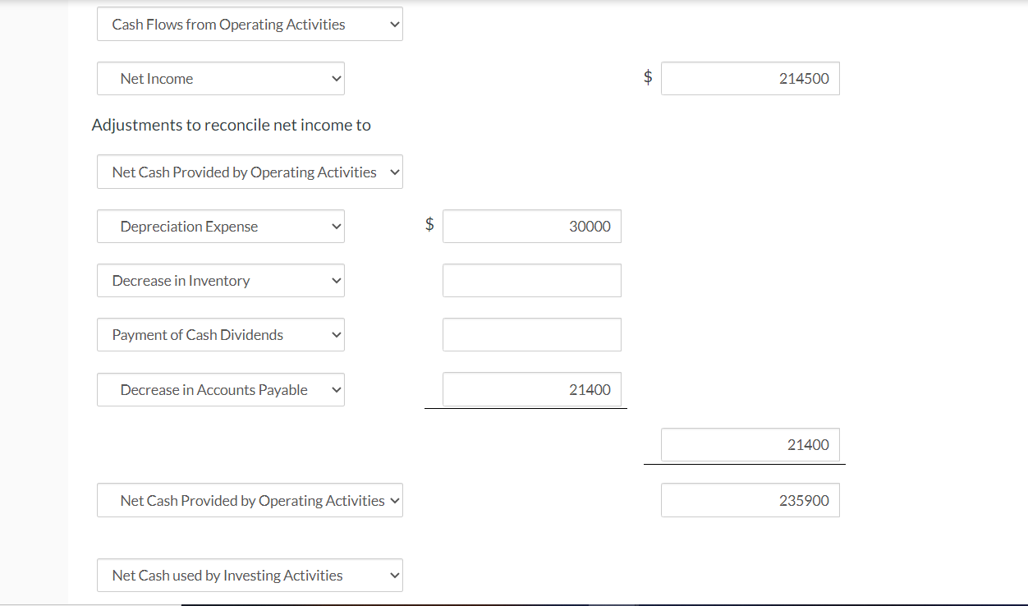Open the Net Income dropdown
This screenshot has width=1028, height=606.
tap(220, 78)
